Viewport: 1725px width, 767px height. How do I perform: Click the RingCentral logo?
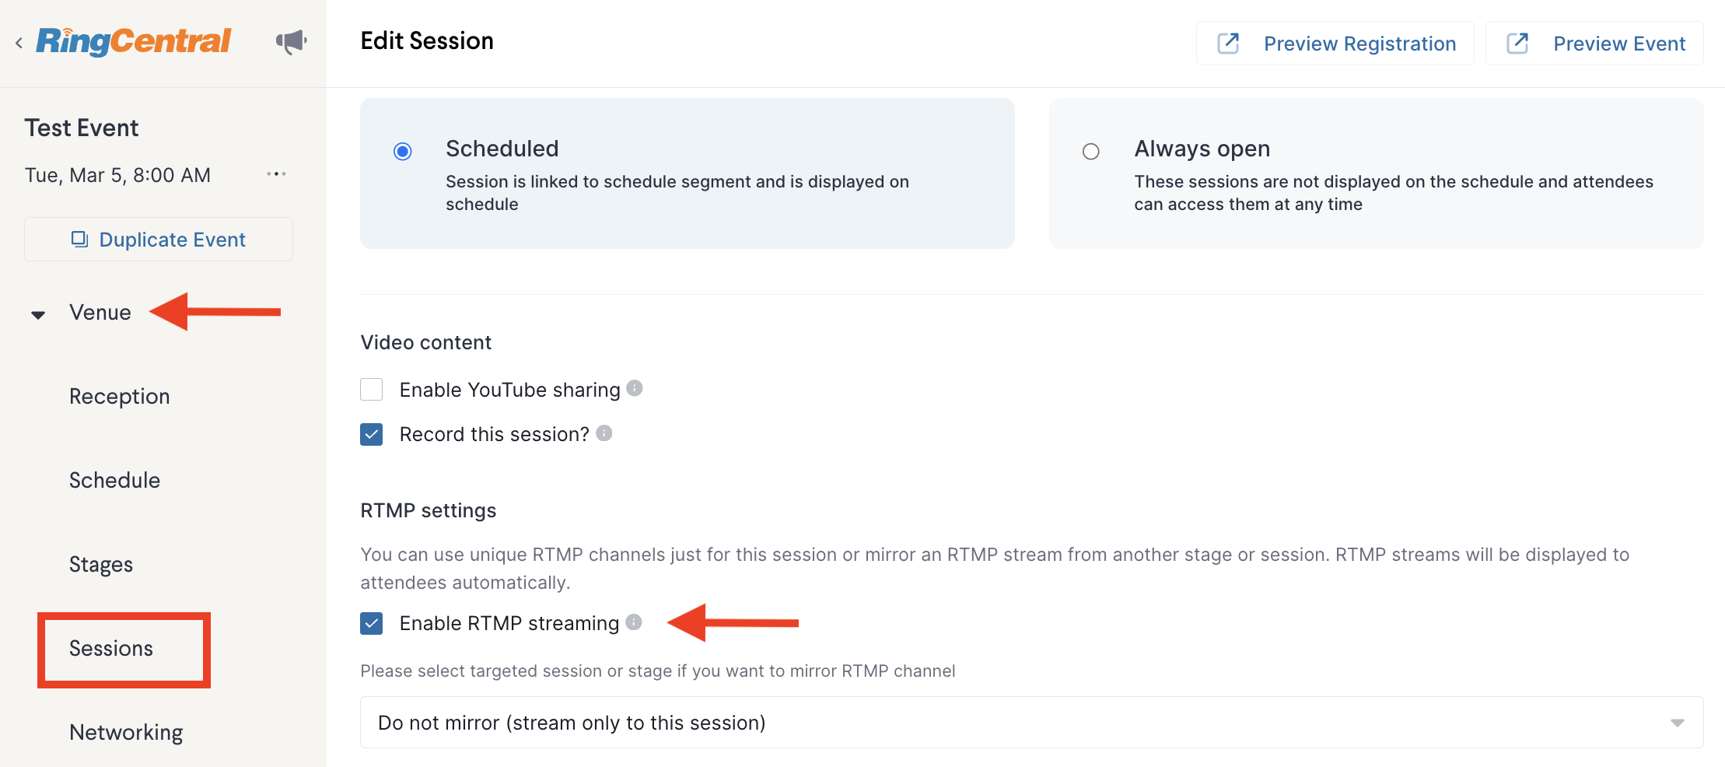[x=134, y=41]
